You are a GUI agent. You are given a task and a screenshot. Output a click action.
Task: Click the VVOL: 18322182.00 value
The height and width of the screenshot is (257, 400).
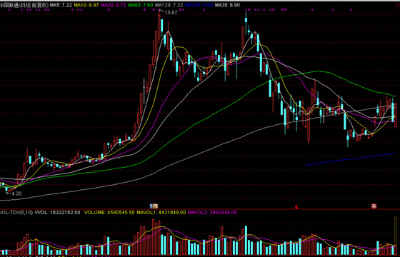57,213
